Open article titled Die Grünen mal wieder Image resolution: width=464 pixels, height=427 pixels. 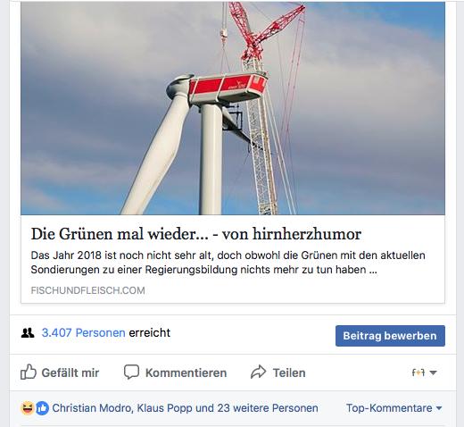pos(196,234)
